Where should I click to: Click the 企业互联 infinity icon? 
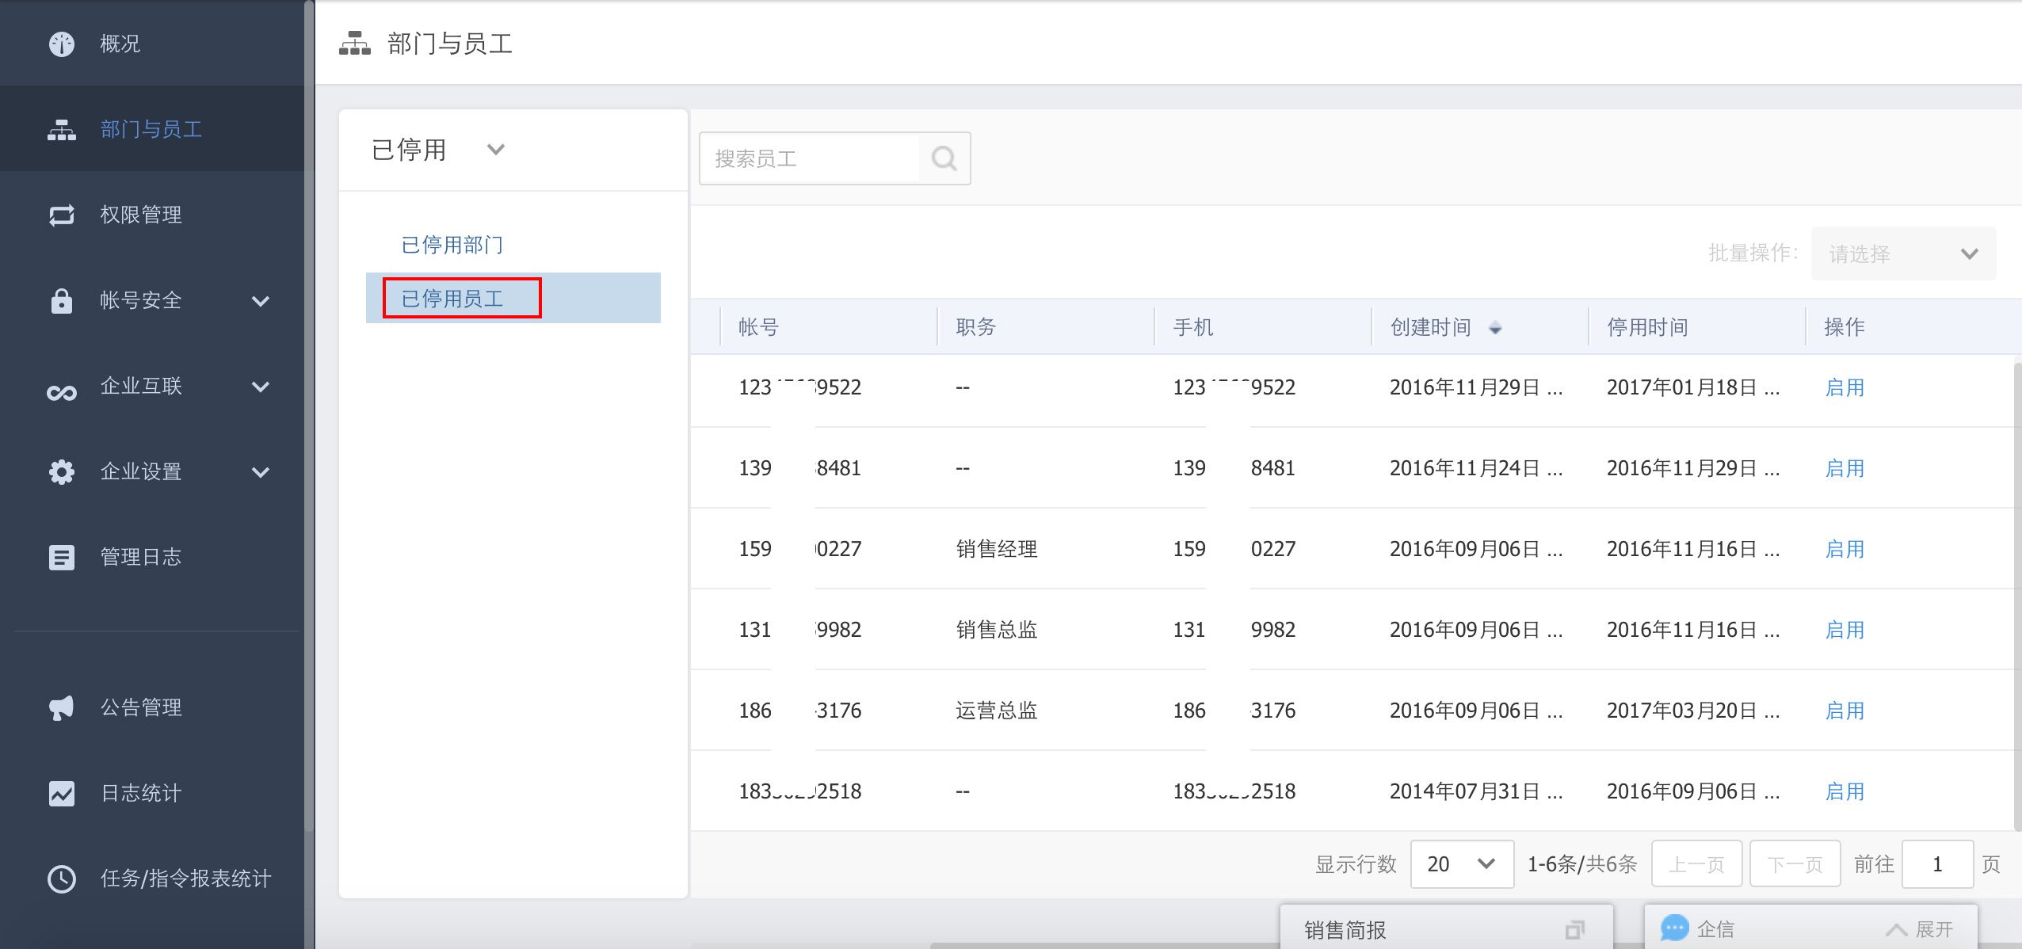(x=62, y=392)
